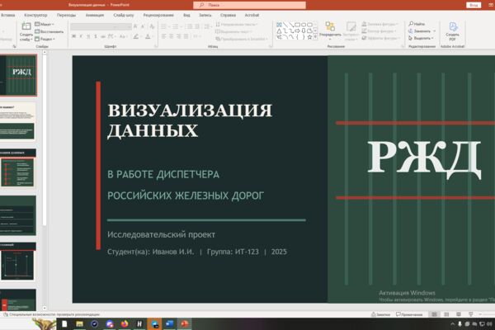Open the Вставка ribbon tab

click(x=8, y=15)
